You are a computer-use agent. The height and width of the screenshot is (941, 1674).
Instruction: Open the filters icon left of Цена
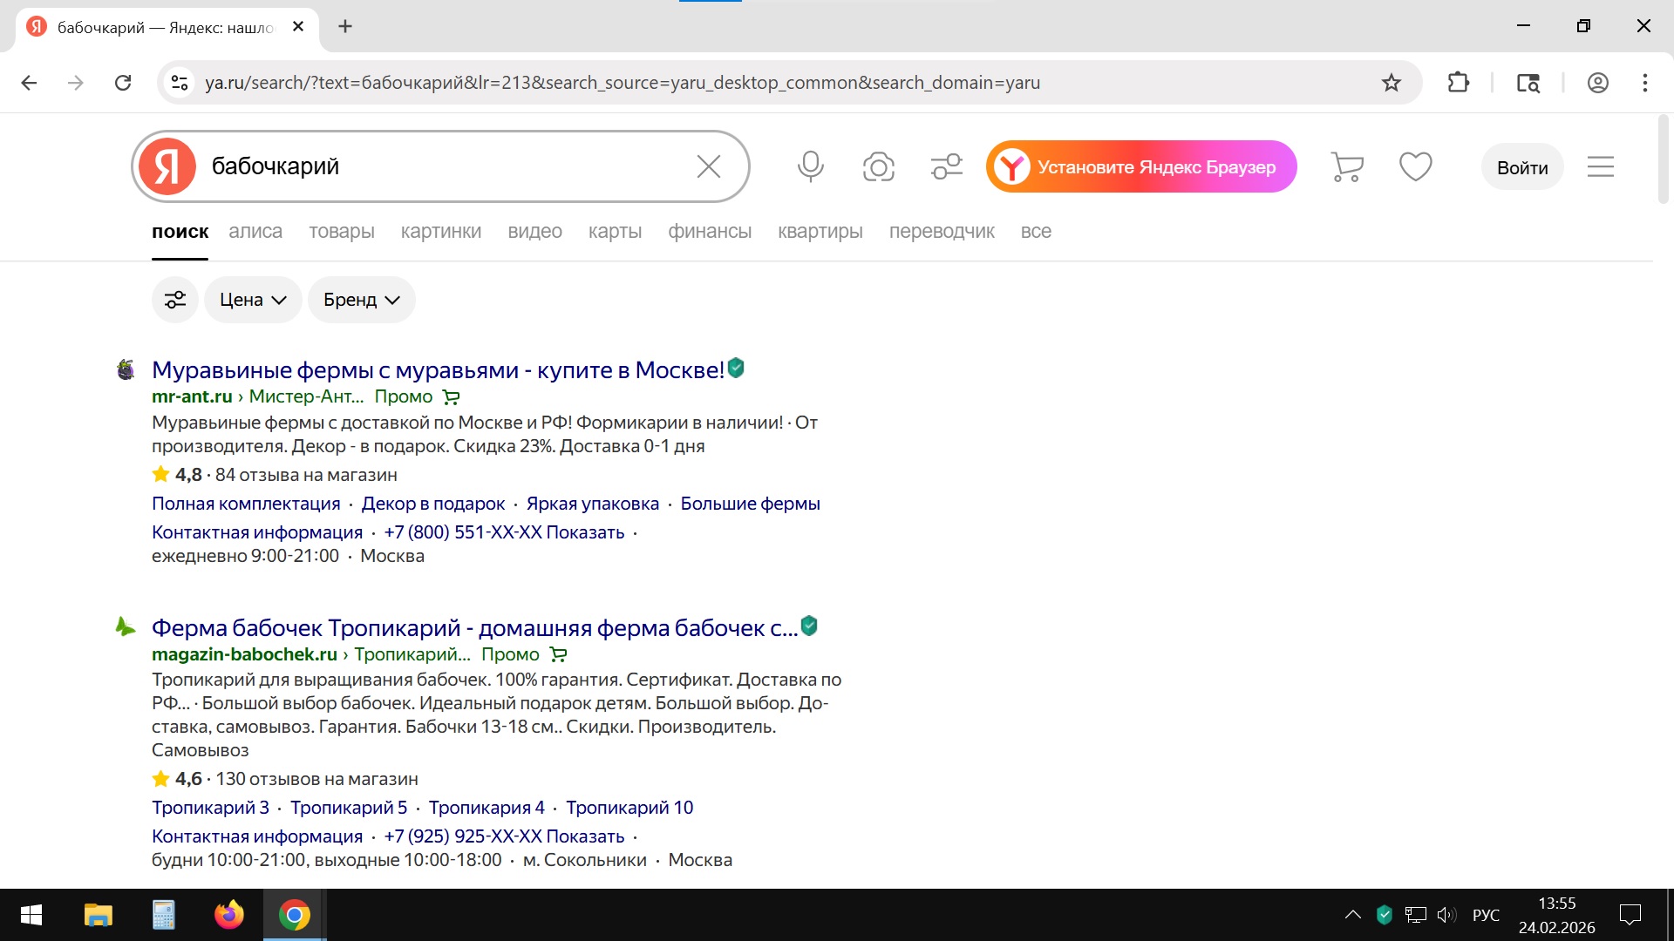click(175, 300)
